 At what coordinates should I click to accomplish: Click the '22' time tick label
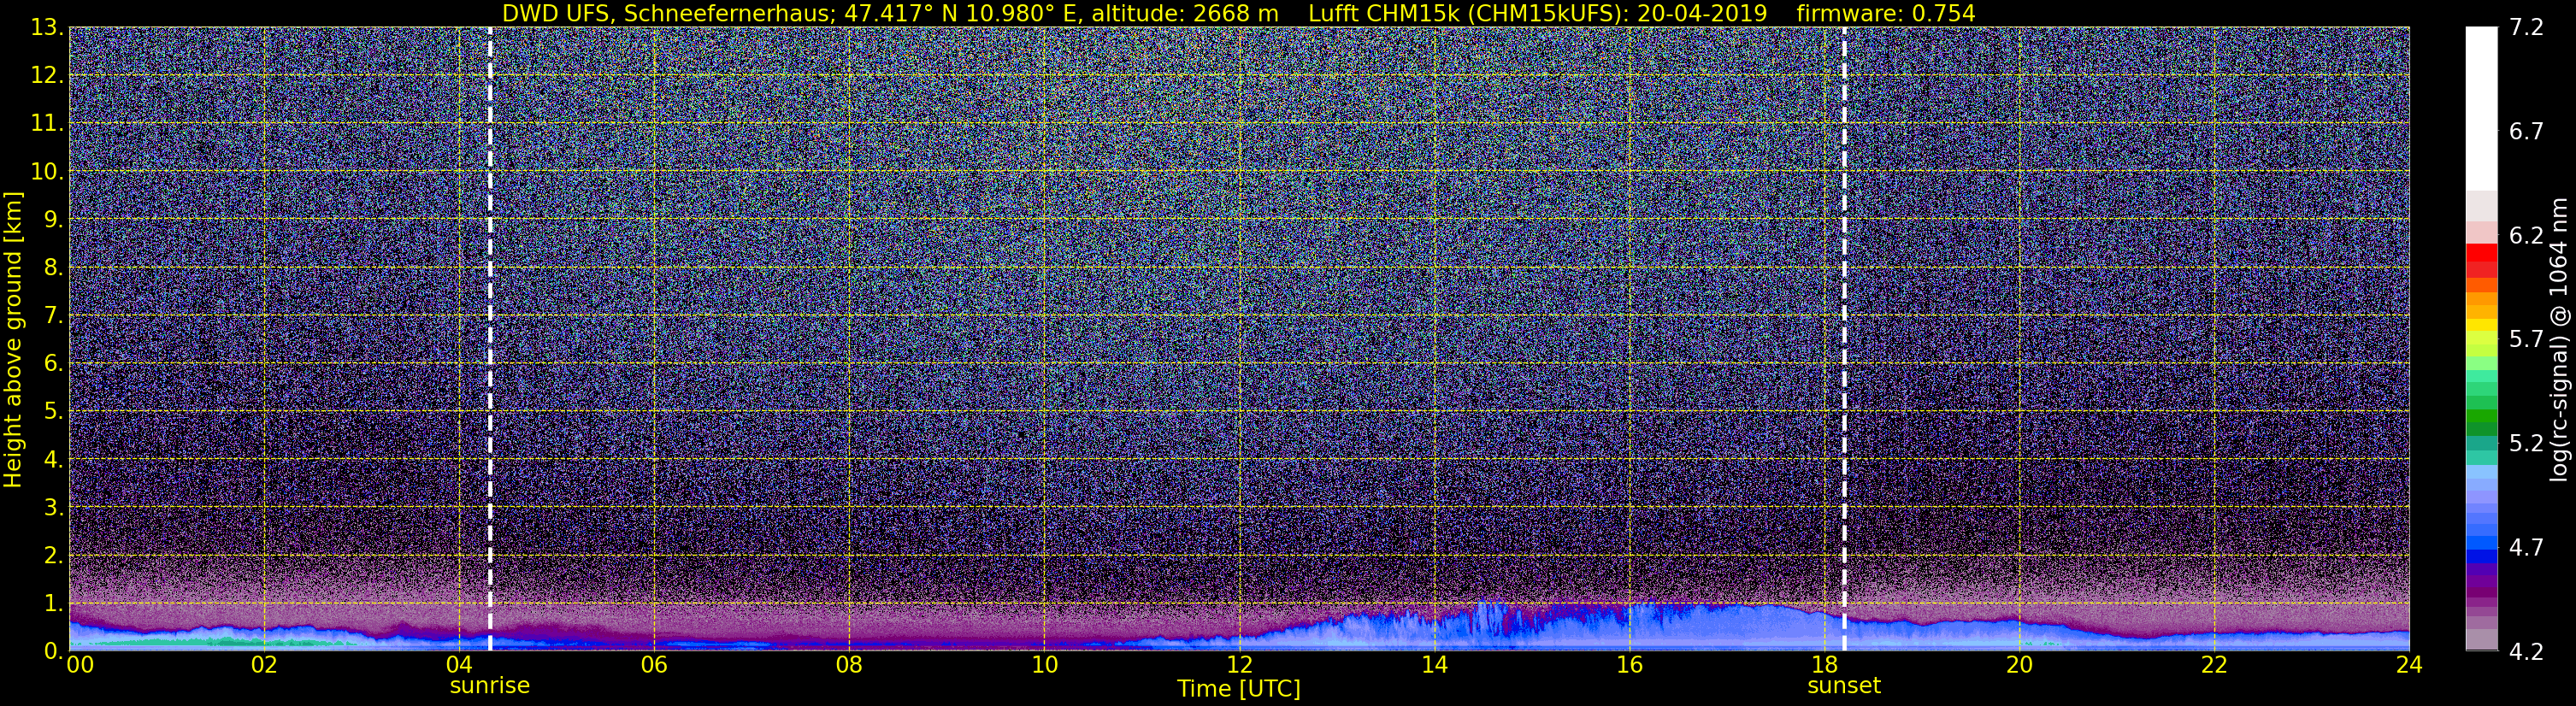[x=2214, y=665]
